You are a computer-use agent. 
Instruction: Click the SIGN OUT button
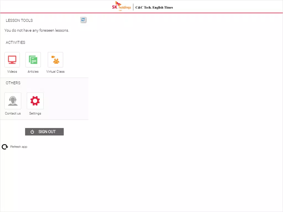[44, 132]
